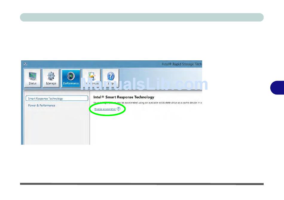Open the Preferences toolbar button
Viewport: 284px width, 200px height.
click(x=91, y=78)
